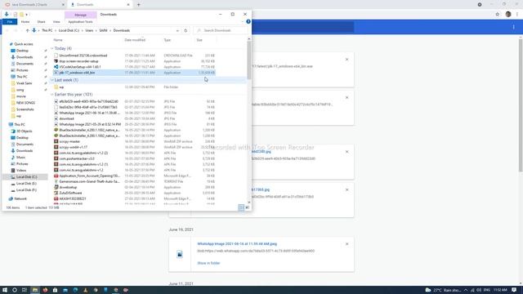This screenshot has height=294, width=523.
Task: Open the View ribbon tab
Action: point(56,22)
